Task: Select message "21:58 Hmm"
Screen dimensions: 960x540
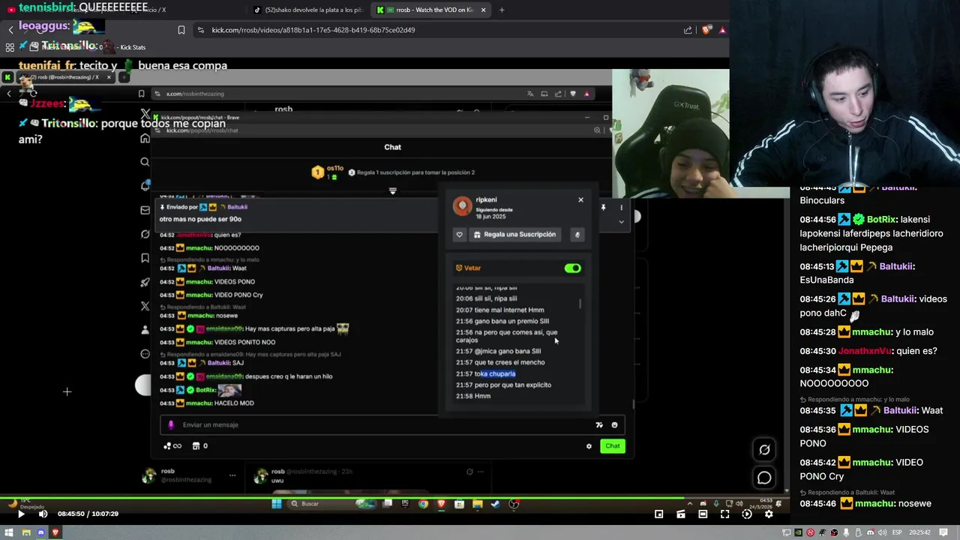Action: click(x=473, y=396)
